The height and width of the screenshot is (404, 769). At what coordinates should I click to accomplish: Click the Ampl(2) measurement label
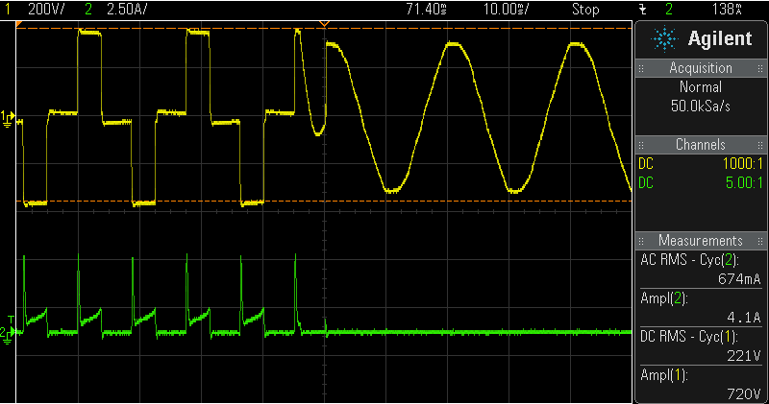click(664, 298)
